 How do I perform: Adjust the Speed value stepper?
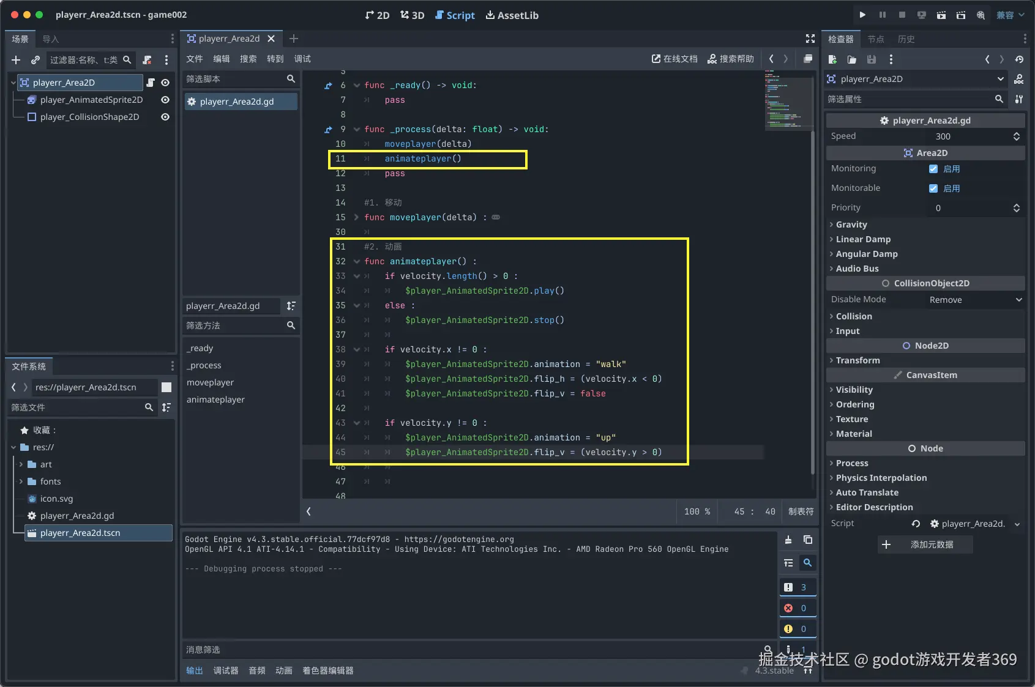[1017, 136]
